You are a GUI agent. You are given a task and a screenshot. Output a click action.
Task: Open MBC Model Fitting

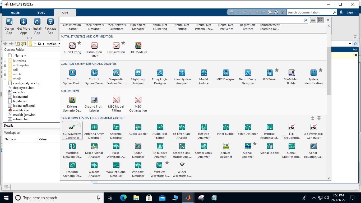tap(116, 104)
